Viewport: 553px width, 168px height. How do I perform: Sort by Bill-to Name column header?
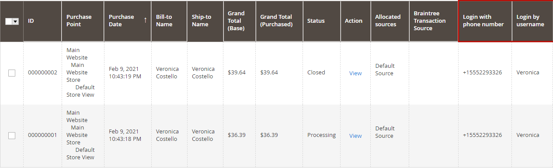[169, 21]
